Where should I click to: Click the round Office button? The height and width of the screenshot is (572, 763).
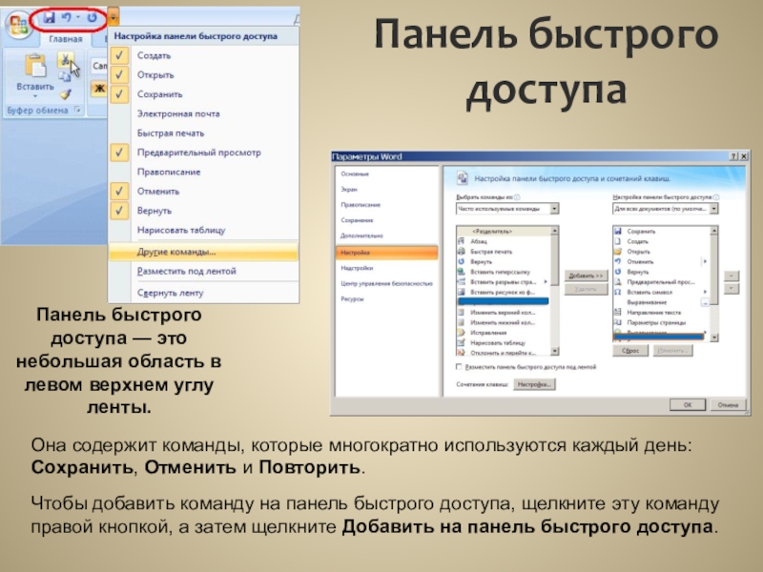coord(18,25)
